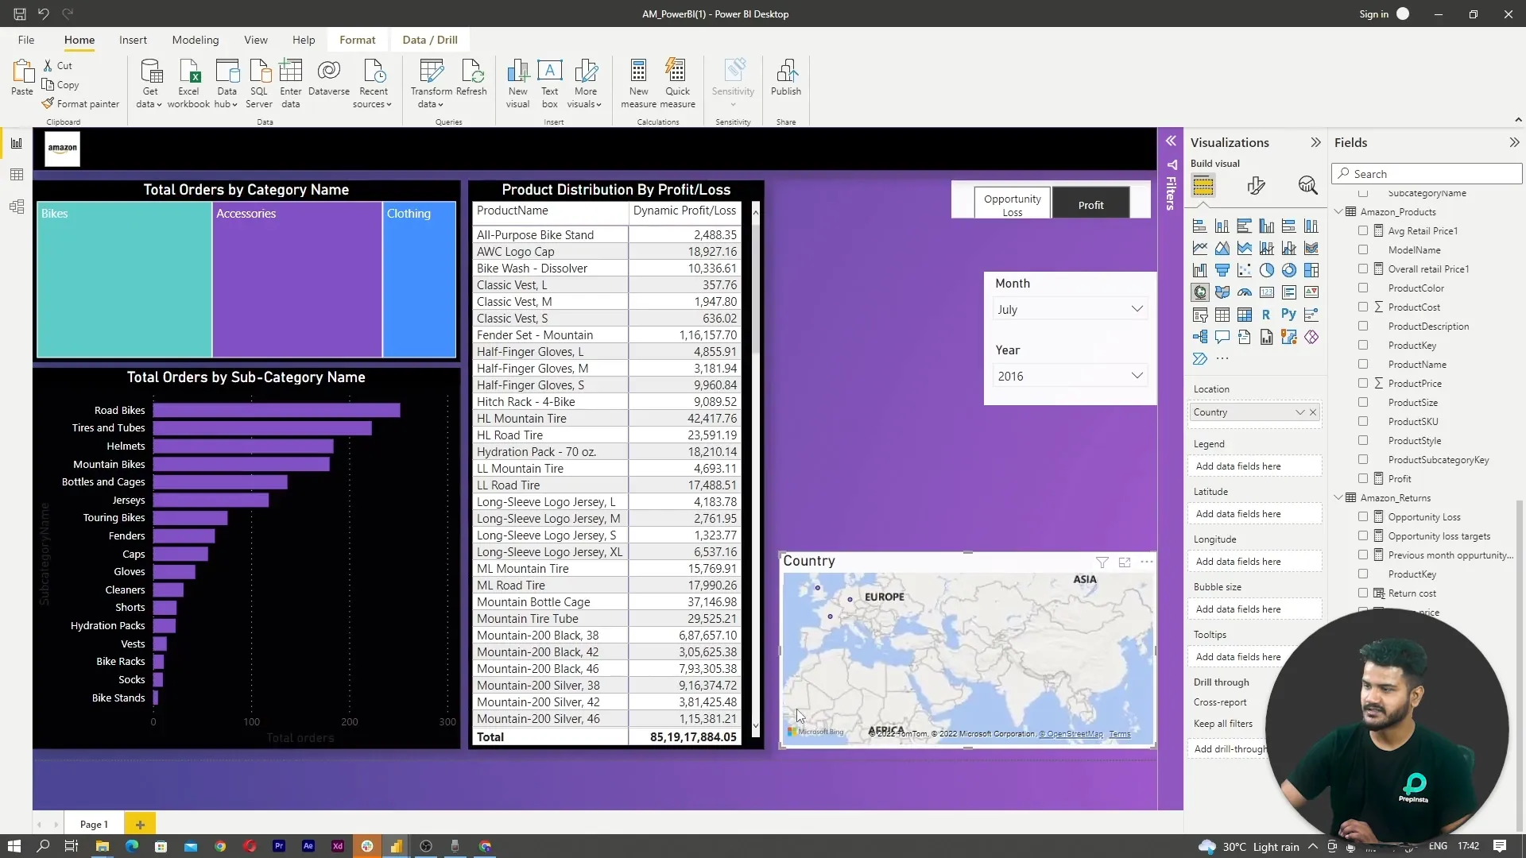This screenshot has height=858, width=1526.
Task: Collapse the Amazon_Returns table
Action: point(1338,497)
